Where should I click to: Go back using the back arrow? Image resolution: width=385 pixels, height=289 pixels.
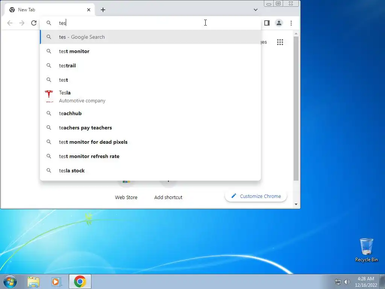(x=10, y=23)
